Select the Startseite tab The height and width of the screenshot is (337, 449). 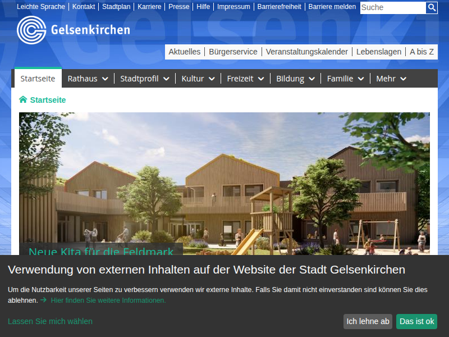click(x=38, y=79)
